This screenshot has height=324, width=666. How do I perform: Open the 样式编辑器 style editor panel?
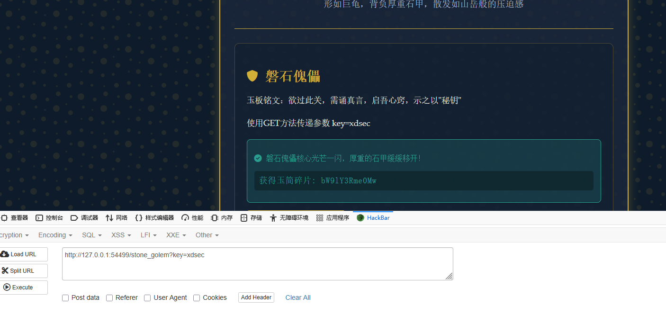(x=154, y=218)
